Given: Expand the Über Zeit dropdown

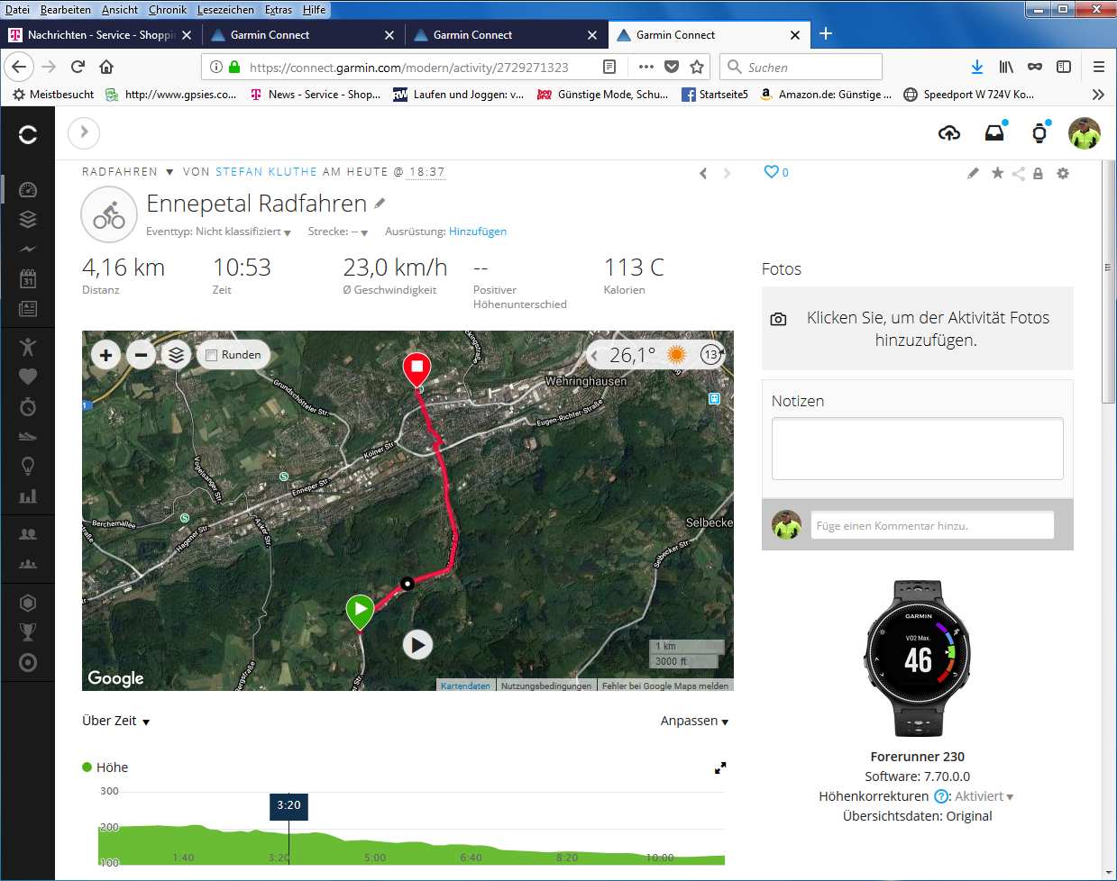Looking at the screenshot, I should pos(115,721).
